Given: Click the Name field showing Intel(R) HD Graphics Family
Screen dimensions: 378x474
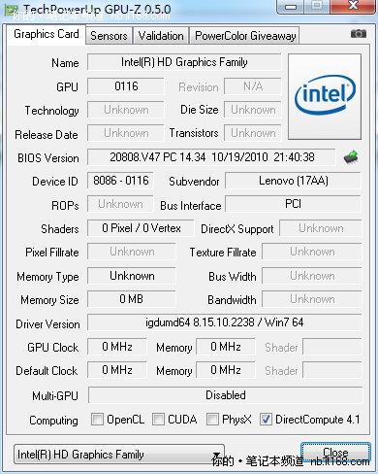Looking at the screenshot, I should (184, 62).
